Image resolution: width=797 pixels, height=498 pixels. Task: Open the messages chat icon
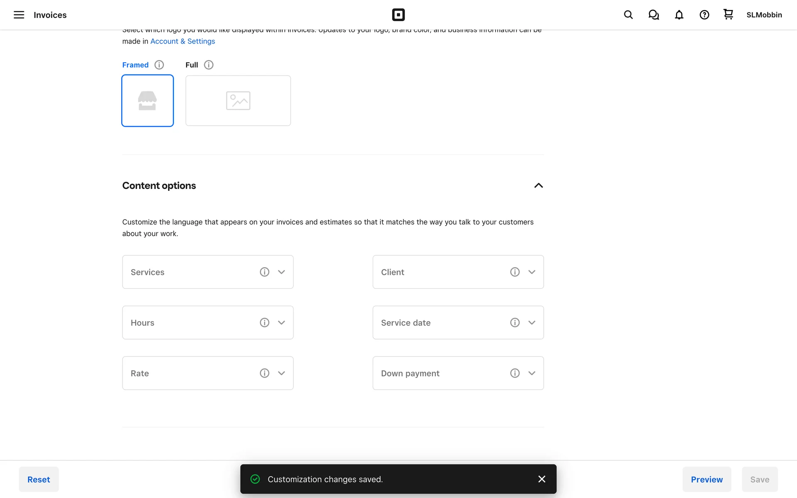[x=653, y=15]
